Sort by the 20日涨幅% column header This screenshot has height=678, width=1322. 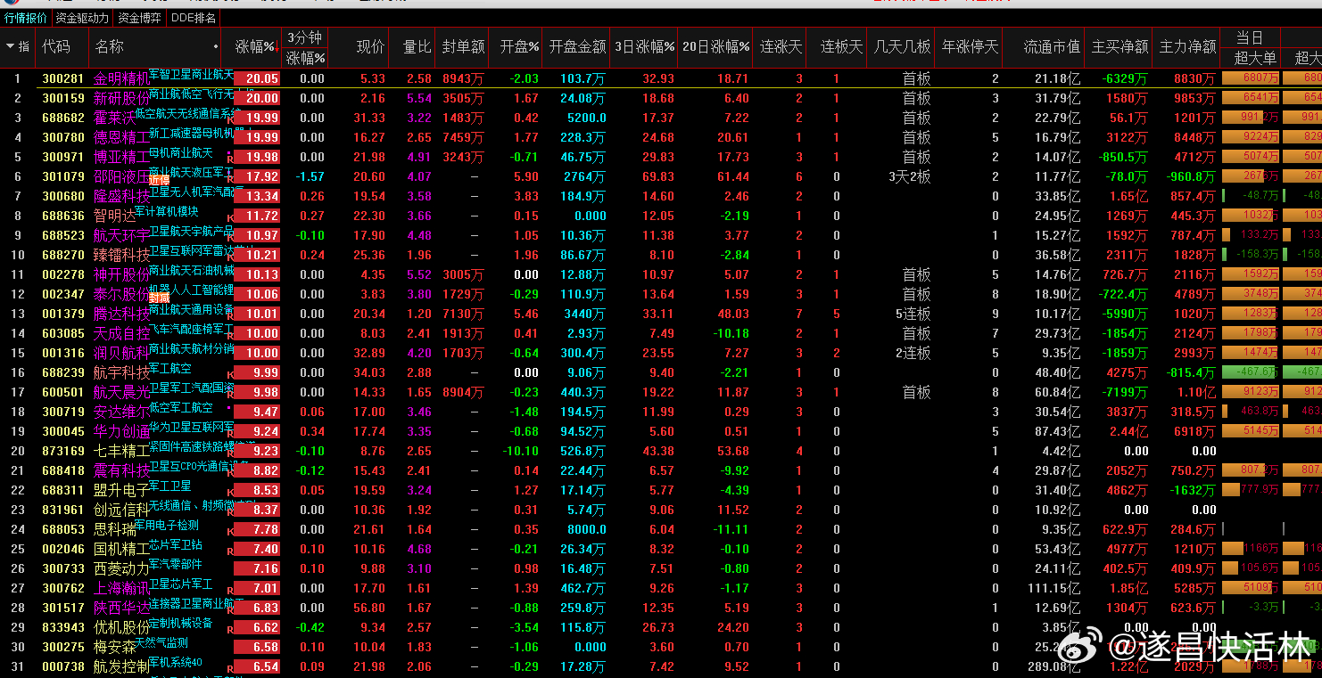[x=716, y=46]
